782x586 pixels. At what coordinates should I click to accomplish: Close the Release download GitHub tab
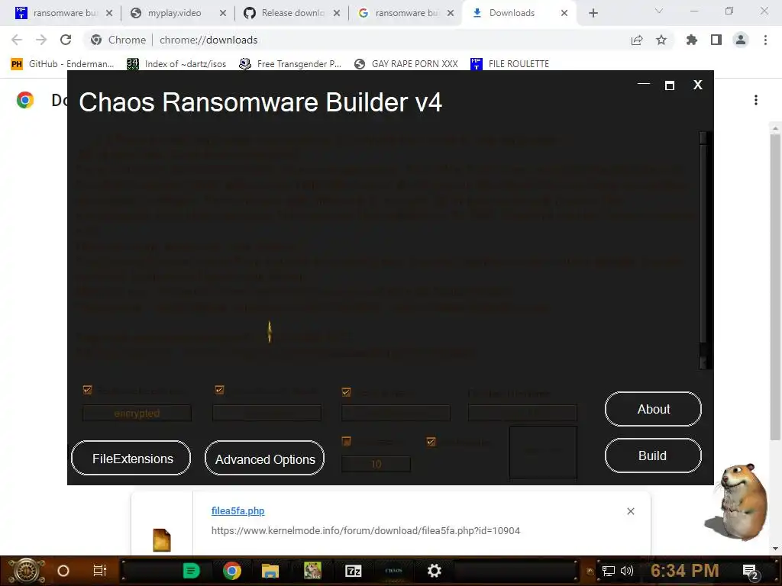pos(337,13)
